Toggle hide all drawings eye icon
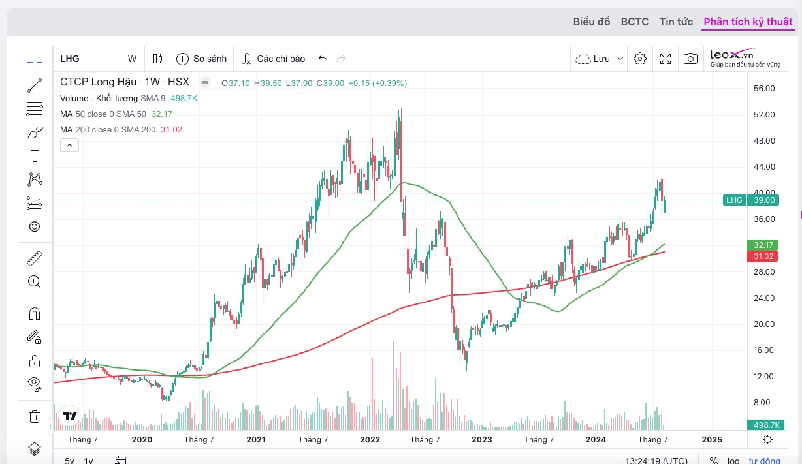802x464 pixels. click(x=35, y=382)
